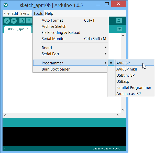Screen dimensions: 155x153
Task: Close the open Tools menu
Action: (x=38, y=13)
